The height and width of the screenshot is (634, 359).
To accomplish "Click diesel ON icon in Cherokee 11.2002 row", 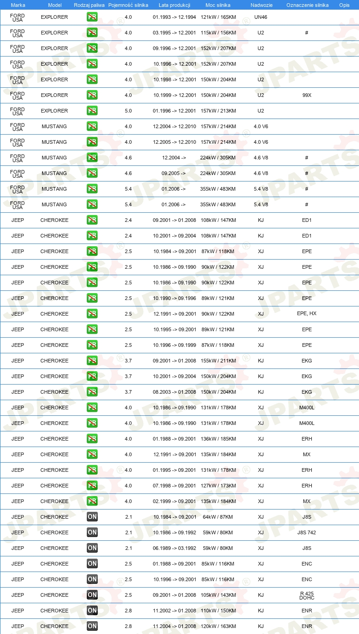I will (92, 611).
